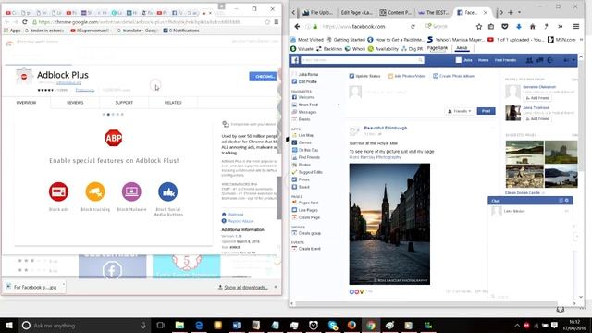Open the Windows Start menu

9,325
